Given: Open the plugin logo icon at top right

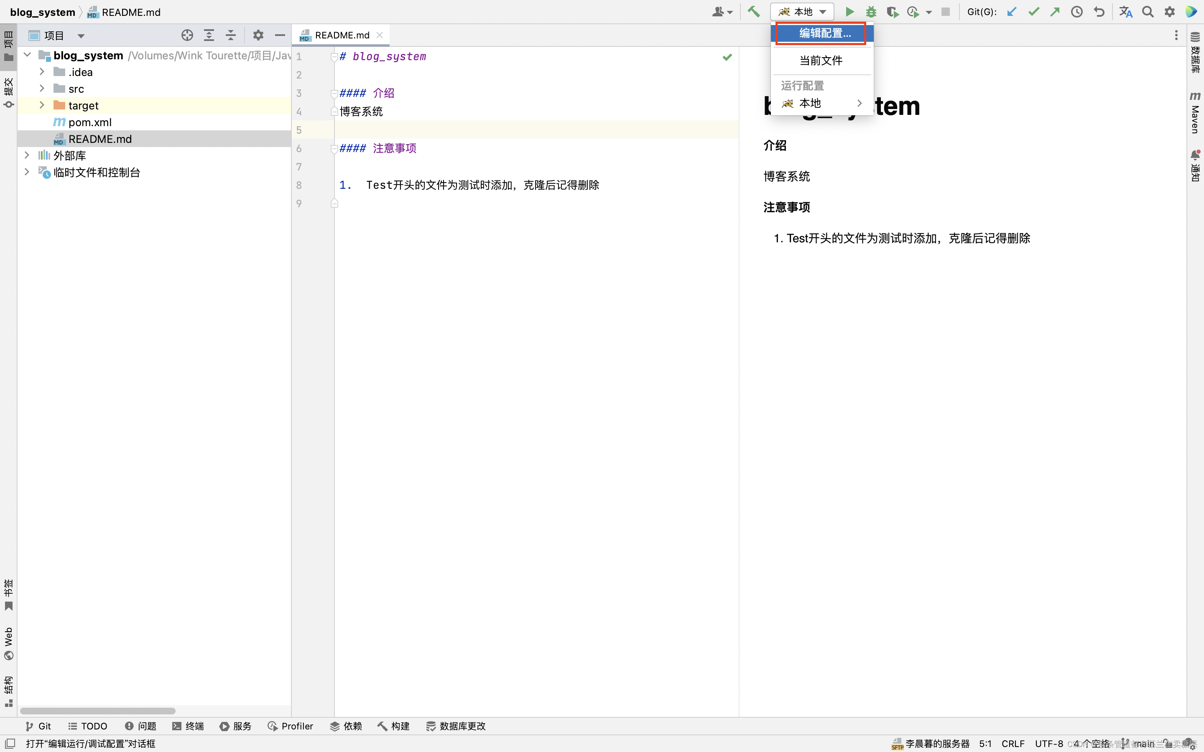Looking at the screenshot, I should (x=1191, y=12).
